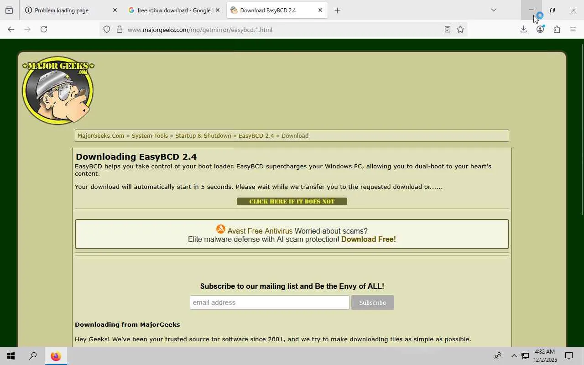Follow the MajorGeeks.Com breadcrumb link
The image size is (584, 365).
coord(101,136)
